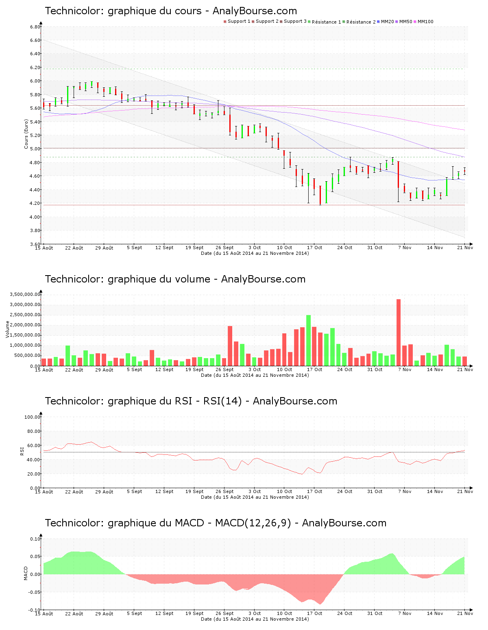Click the tallest red volume bar
The height and width of the screenshot is (630, 488).
point(399,332)
